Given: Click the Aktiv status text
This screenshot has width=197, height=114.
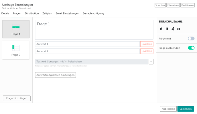Looking at the screenshot, I should 12,8.
